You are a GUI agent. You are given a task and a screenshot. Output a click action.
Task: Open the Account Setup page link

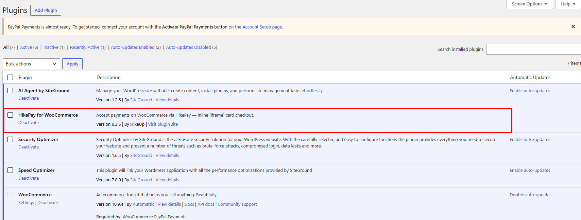pos(255,27)
